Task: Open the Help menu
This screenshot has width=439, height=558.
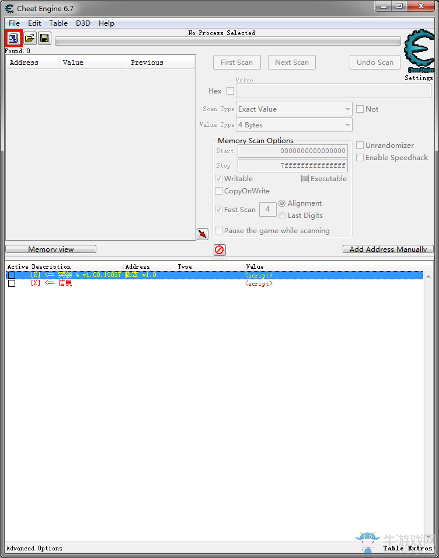Action: [106, 23]
